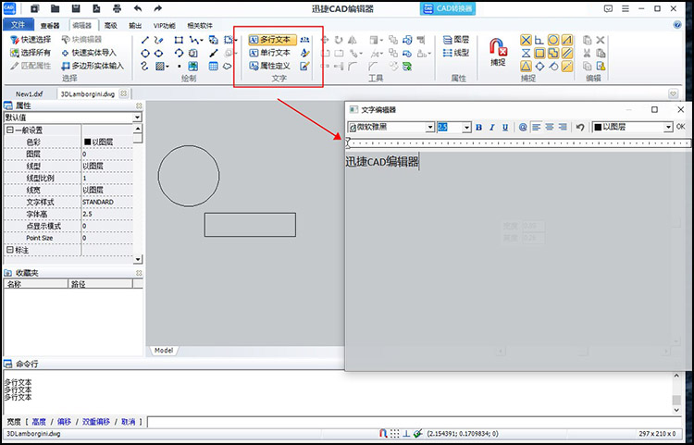Toggle circle center snap icon
Image resolution: width=694 pixels, height=445 pixels.
(x=553, y=41)
